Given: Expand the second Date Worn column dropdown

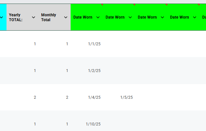Looking at the screenshot, I should 130,17.
